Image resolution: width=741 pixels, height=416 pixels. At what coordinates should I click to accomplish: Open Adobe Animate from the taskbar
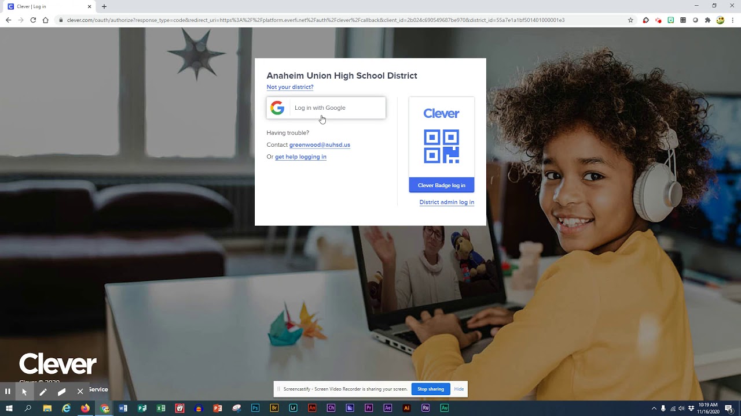[x=312, y=408]
